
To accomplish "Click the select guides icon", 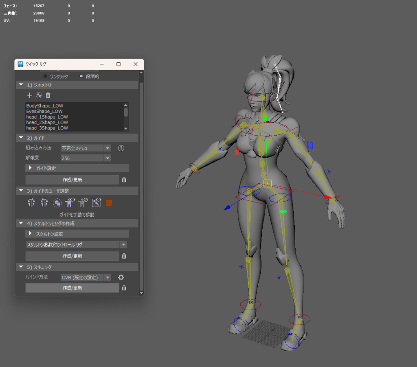I will click(57, 203).
